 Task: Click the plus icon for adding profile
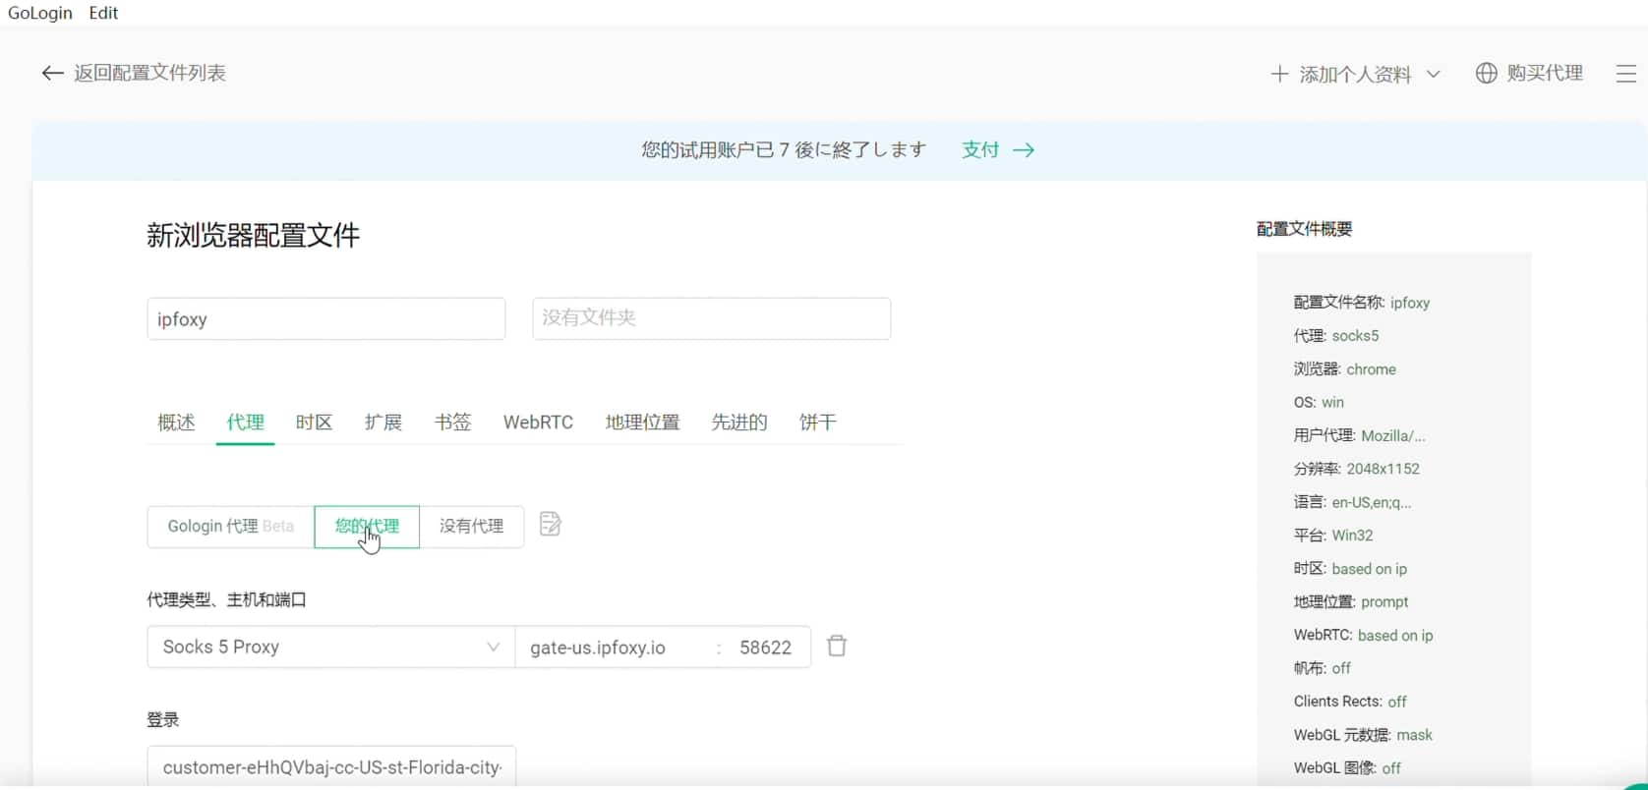(x=1279, y=74)
